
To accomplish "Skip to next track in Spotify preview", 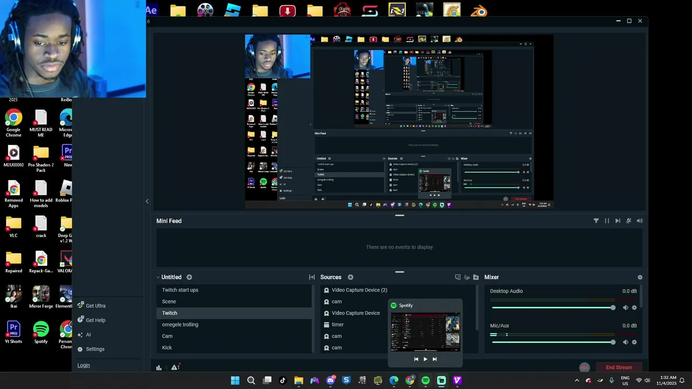I will tap(434, 359).
